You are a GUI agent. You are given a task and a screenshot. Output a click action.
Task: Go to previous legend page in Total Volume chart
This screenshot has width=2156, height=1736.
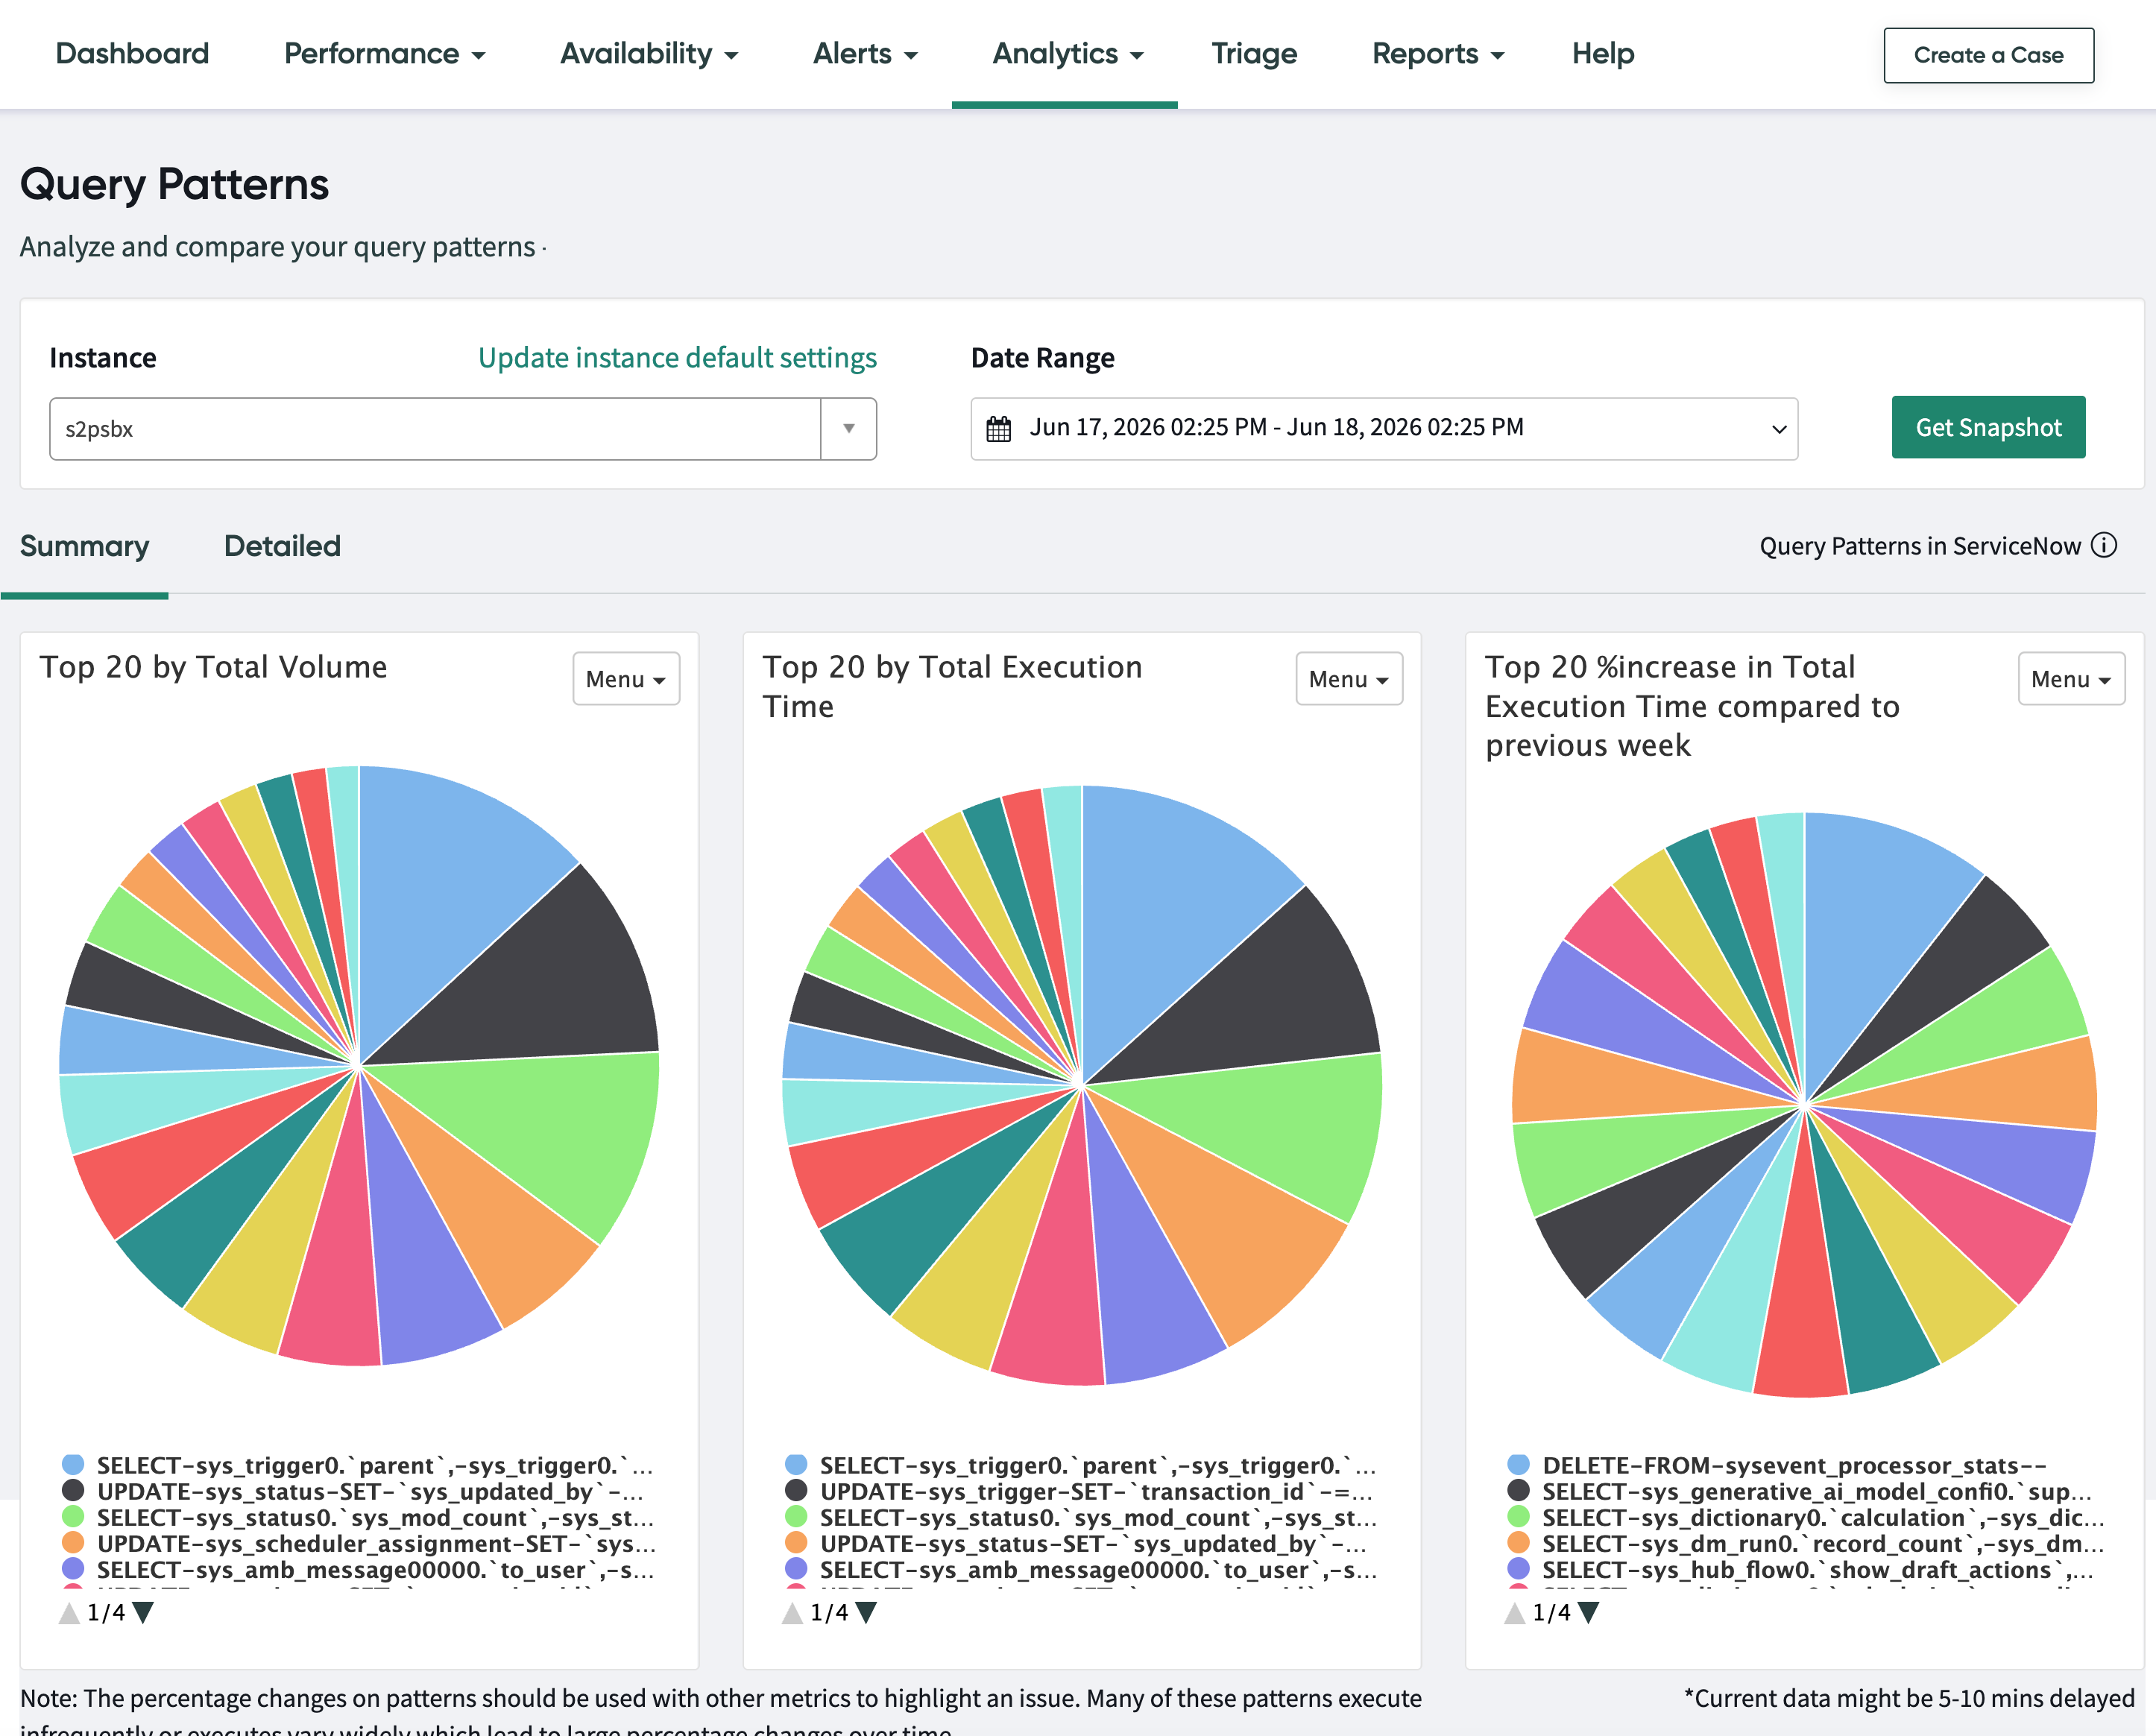(x=69, y=1613)
